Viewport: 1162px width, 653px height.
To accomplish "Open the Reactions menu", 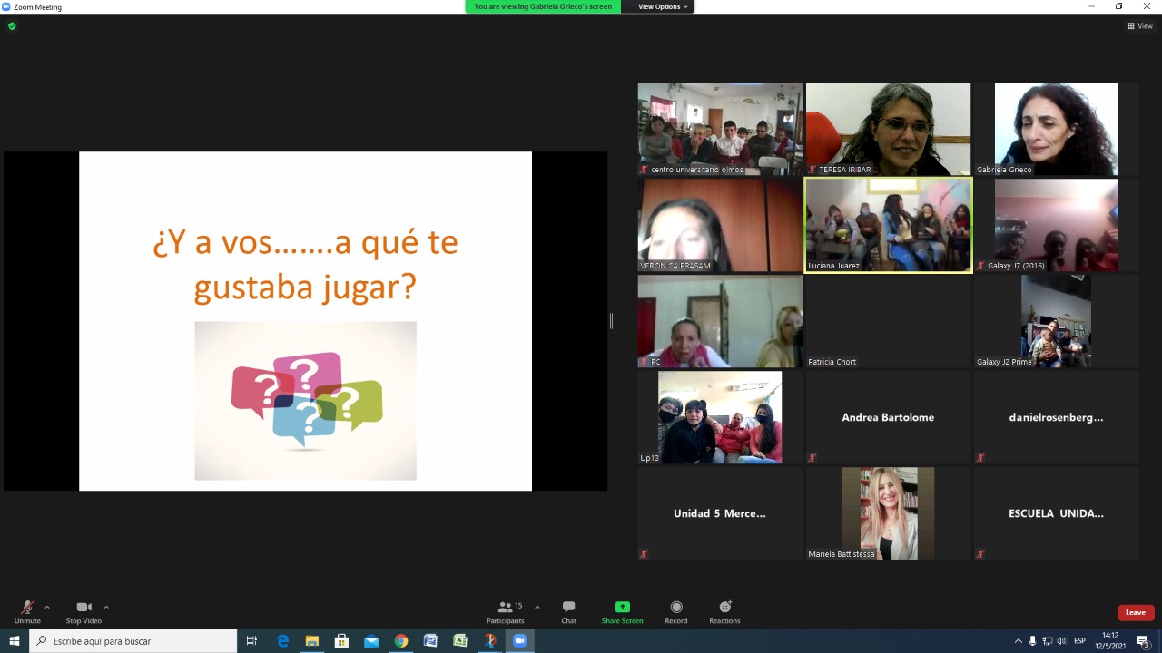I will [724, 611].
